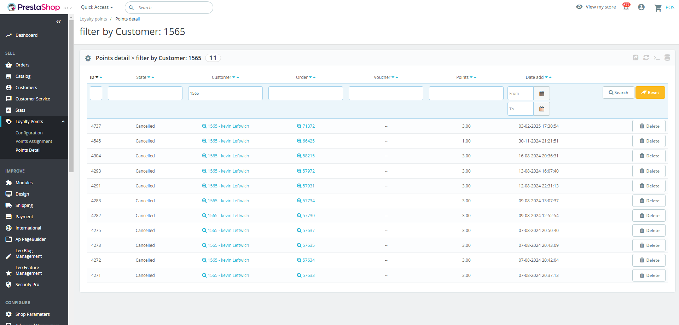Click the Design monitor icon
This screenshot has width=679, height=325.
(9, 194)
